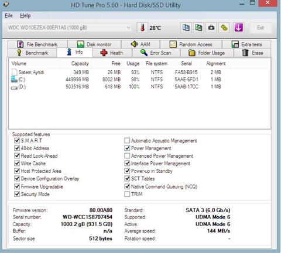281x253 pixels.
Task: Switch to the AAM tab
Action: coord(140,44)
